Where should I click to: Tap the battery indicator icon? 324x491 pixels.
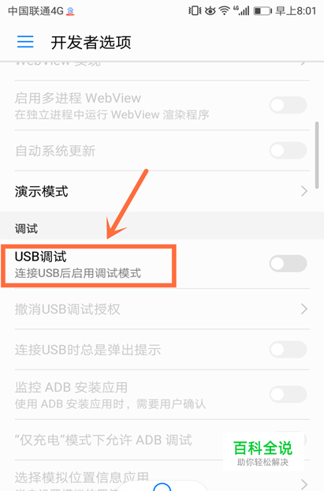click(263, 11)
